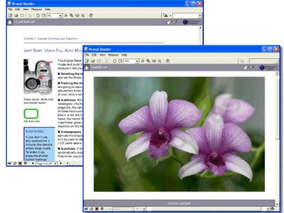The height and width of the screenshot is (213, 284).
Task: Click the orchid image in front window
Action: pos(179,134)
